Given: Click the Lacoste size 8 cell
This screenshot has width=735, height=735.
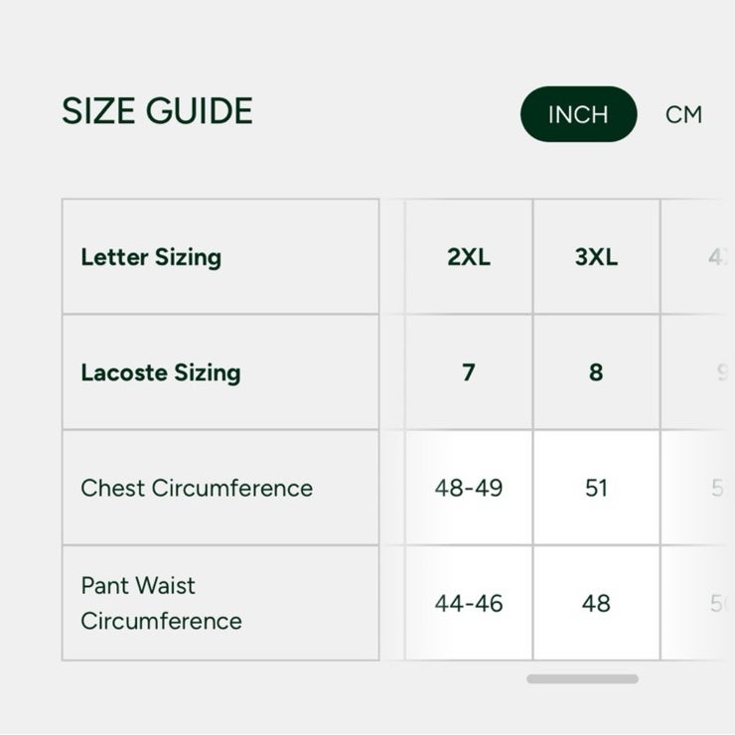Looking at the screenshot, I should (x=596, y=372).
